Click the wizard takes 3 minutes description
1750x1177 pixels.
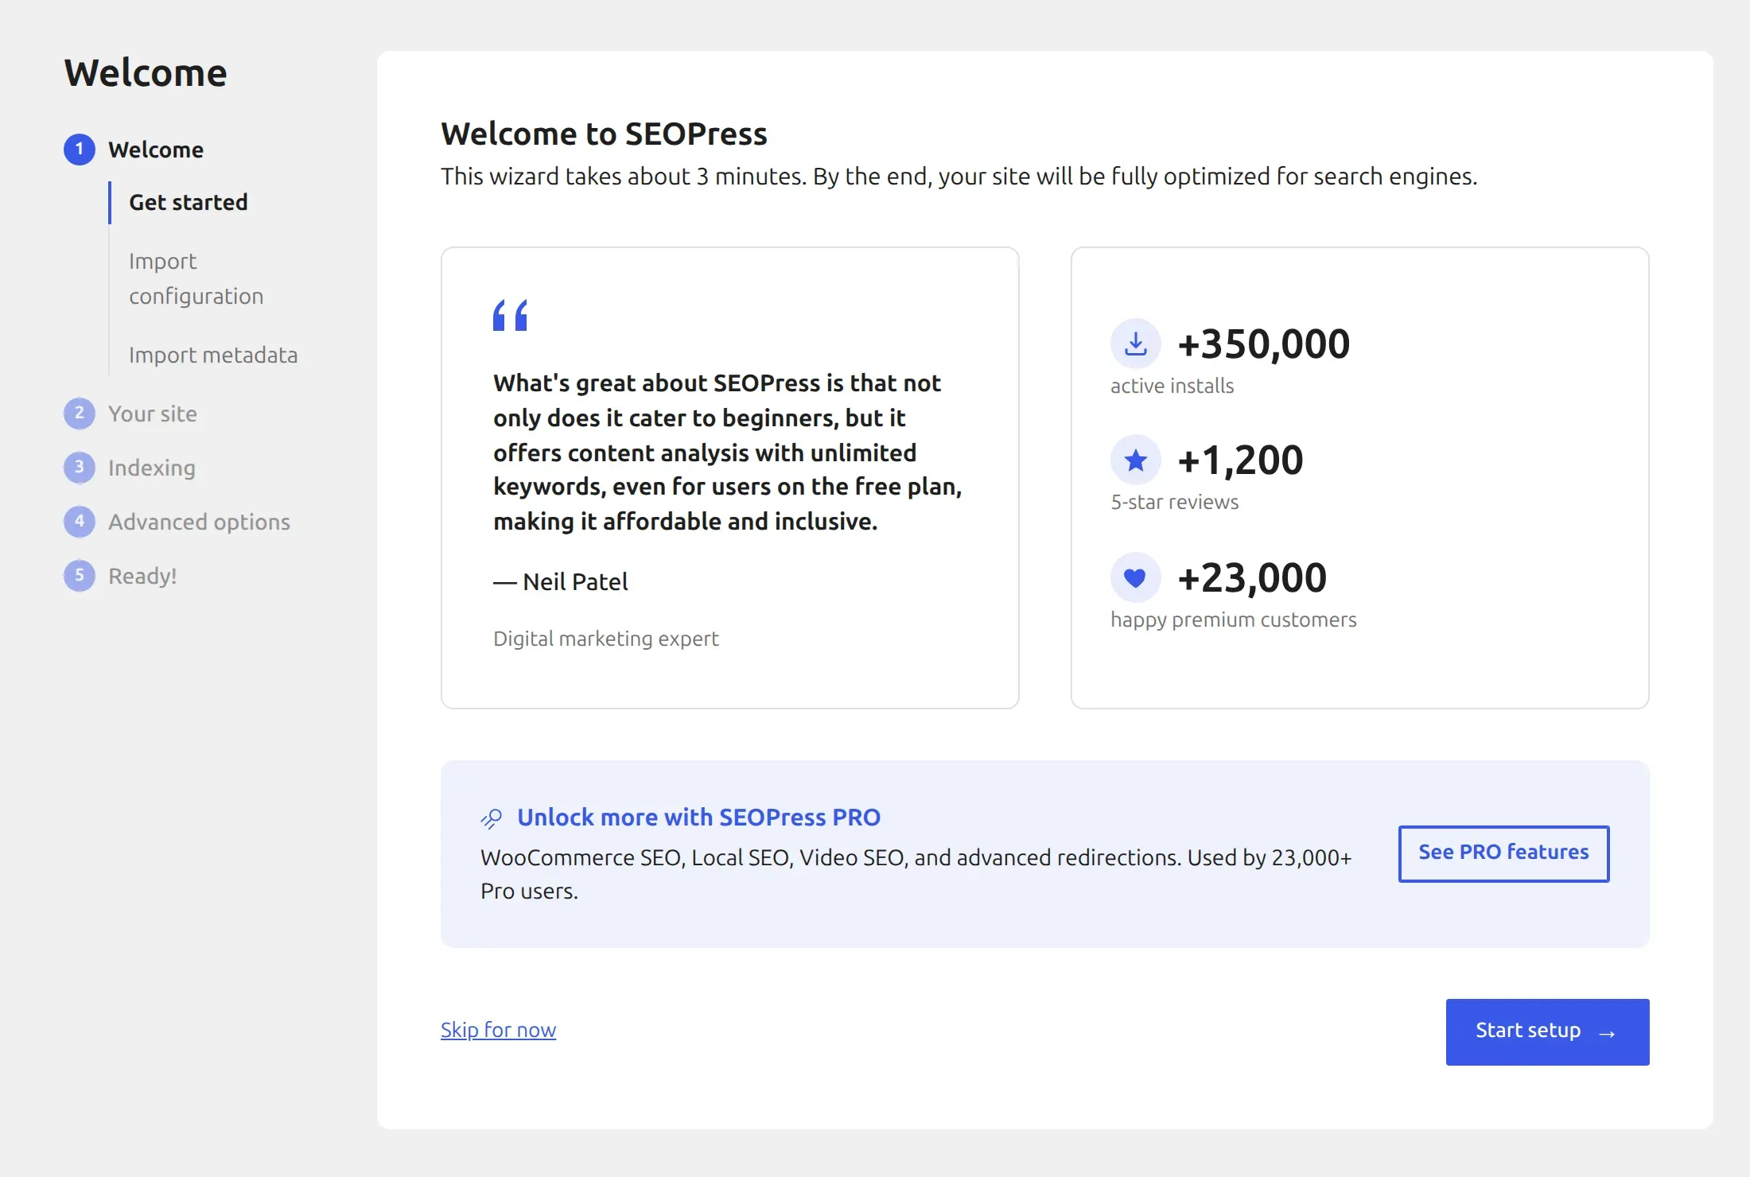pyautogui.click(x=959, y=176)
